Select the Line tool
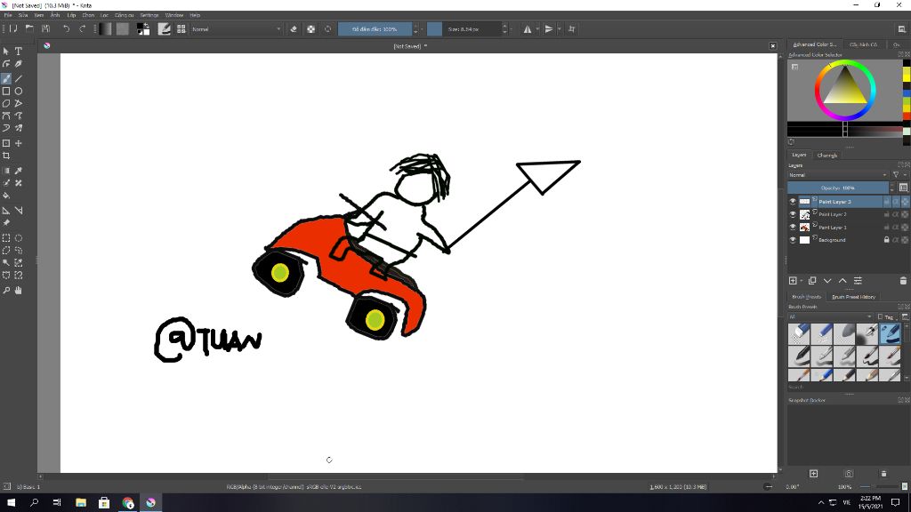 [x=19, y=78]
